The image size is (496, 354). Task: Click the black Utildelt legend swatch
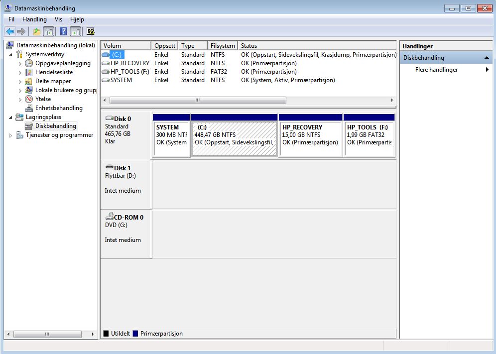click(106, 334)
